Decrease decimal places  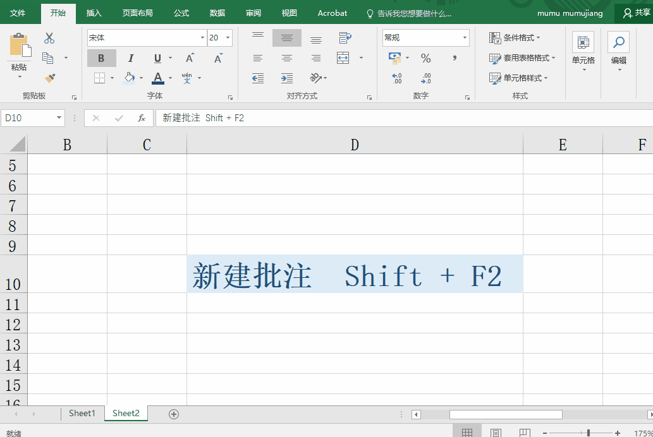coord(425,78)
